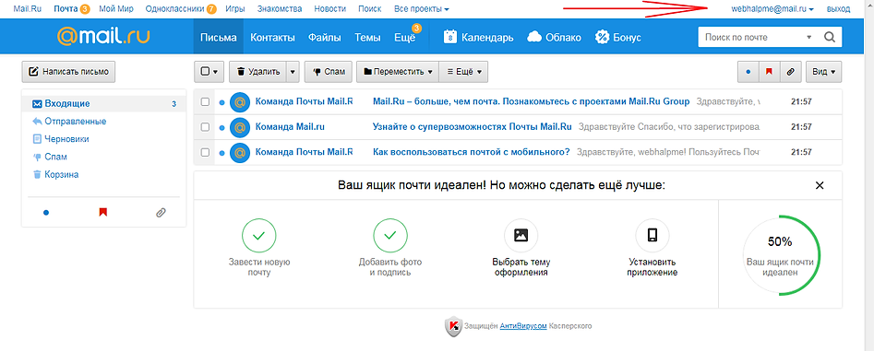Filter flagged via toolbar red flag
874x351 pixels.
[x=769, y=72]
